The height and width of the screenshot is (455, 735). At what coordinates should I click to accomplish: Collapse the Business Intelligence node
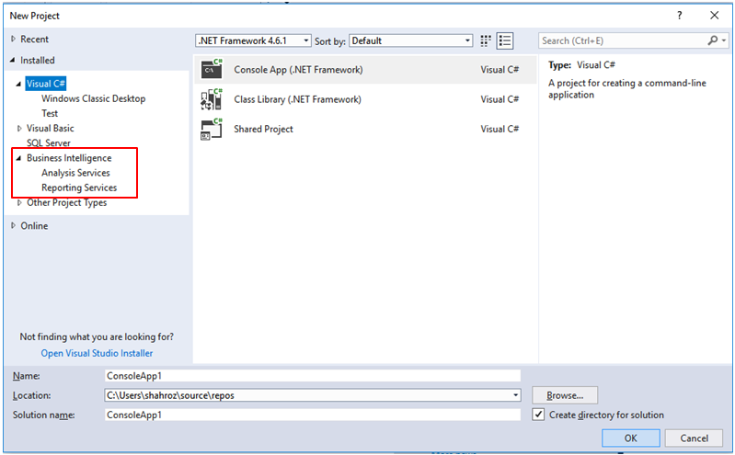click(x=18, y=158)
